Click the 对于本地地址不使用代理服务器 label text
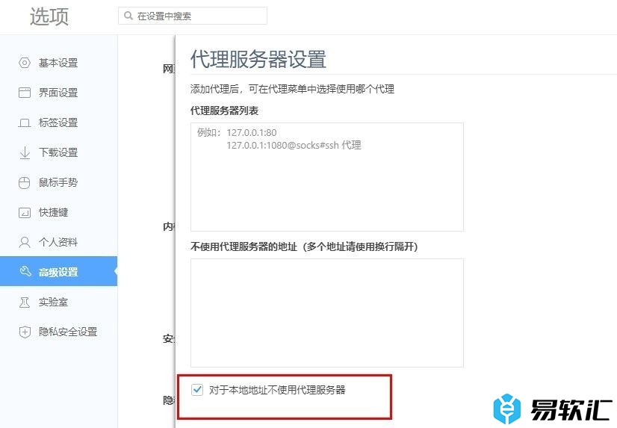 point(277,390)
